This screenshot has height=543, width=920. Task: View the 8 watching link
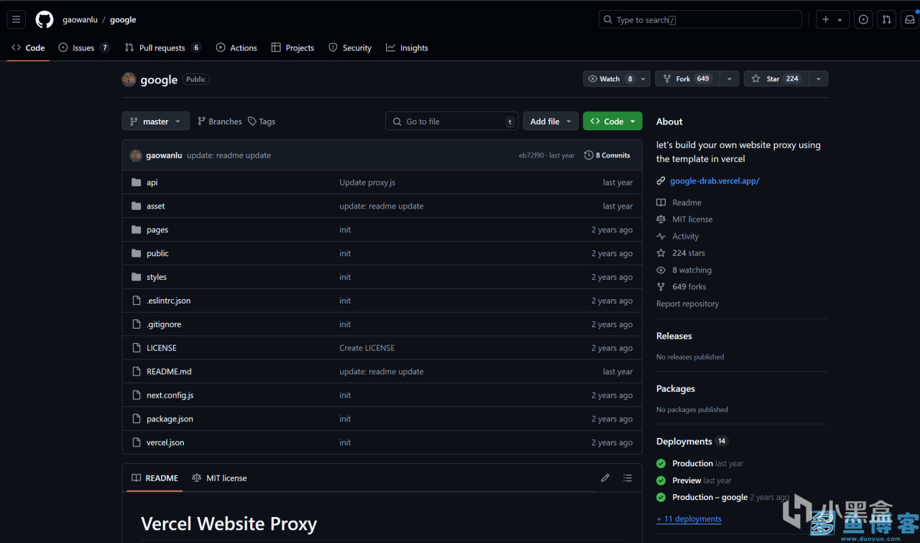coord(684,270)
